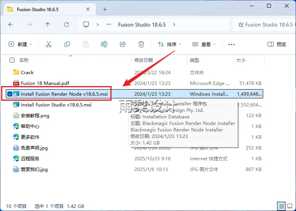Uncheck the Install Fusion Render Node checkbox

tap(10, 94)
